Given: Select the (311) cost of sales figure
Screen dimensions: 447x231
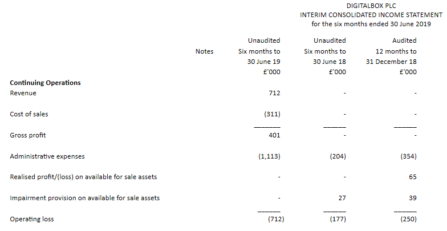Looking at the screenshot, I should [x=272, y=114].
